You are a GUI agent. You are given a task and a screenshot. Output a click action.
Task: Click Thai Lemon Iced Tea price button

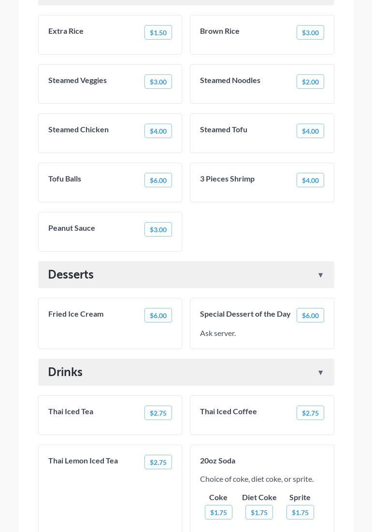coord(158,462)
